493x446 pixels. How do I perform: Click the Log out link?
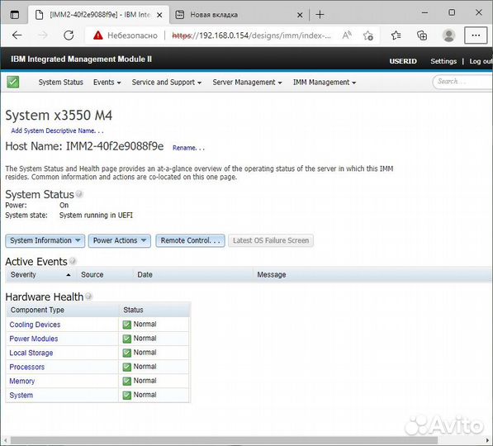tap(481, 61)
